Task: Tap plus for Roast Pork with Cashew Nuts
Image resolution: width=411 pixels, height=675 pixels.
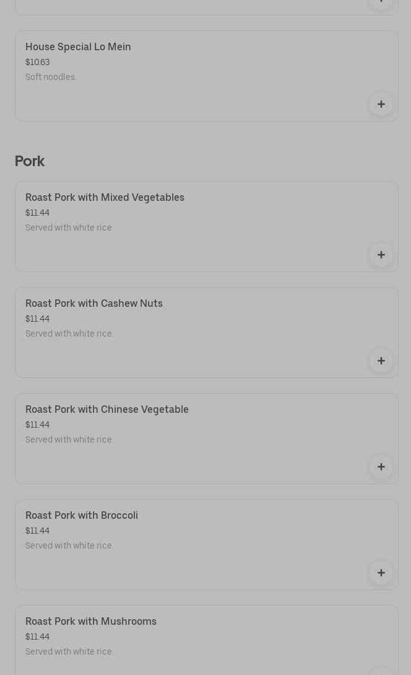Action: (x=381, y=361)
